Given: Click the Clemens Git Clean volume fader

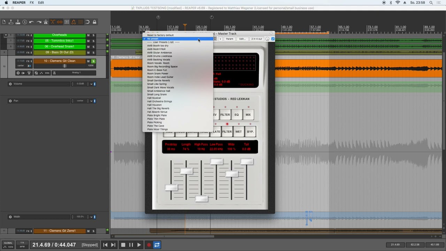Looking at the screenshot, I should point(64,66).
